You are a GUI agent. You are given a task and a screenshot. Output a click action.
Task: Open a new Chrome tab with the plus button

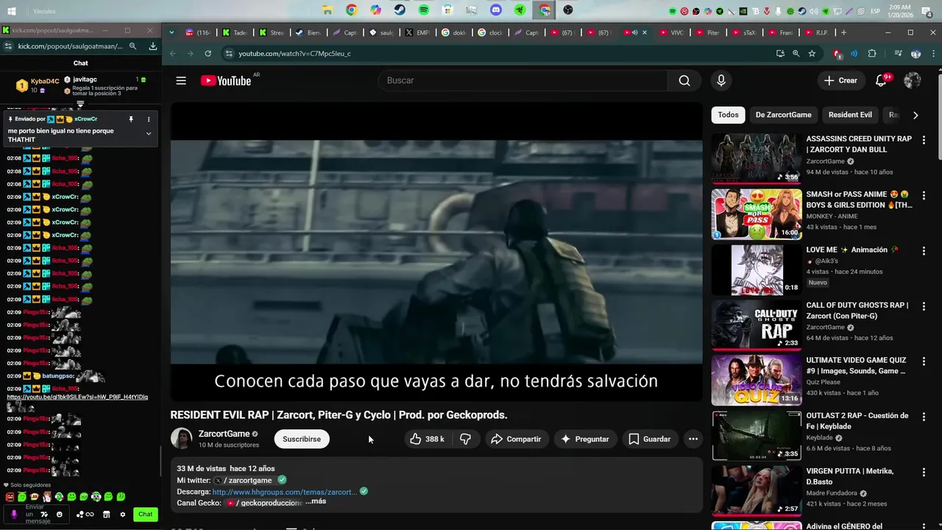point(843,32)
